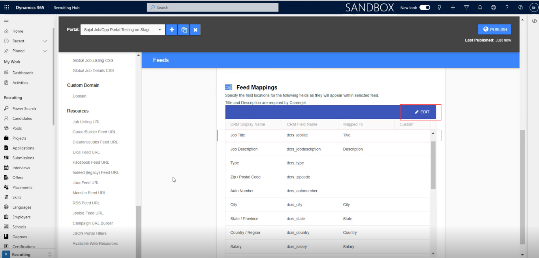Open Campaign URL Builder resource
The height and width of the screenshot is (258, 539).
pos(93,223)
